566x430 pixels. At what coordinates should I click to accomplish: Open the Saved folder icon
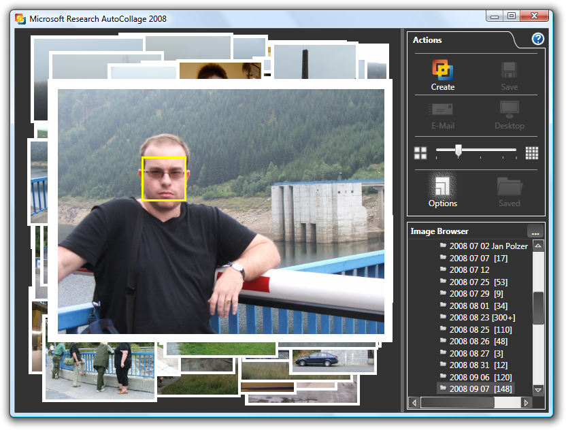click(x=510, y=186)
